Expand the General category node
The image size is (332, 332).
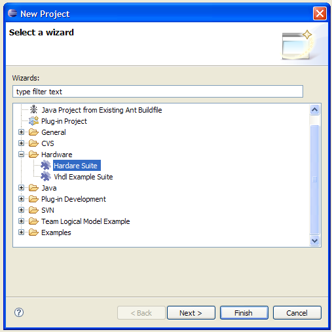21,132
